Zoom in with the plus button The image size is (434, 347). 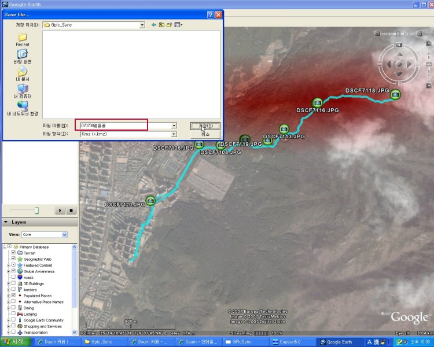(428, 43)
